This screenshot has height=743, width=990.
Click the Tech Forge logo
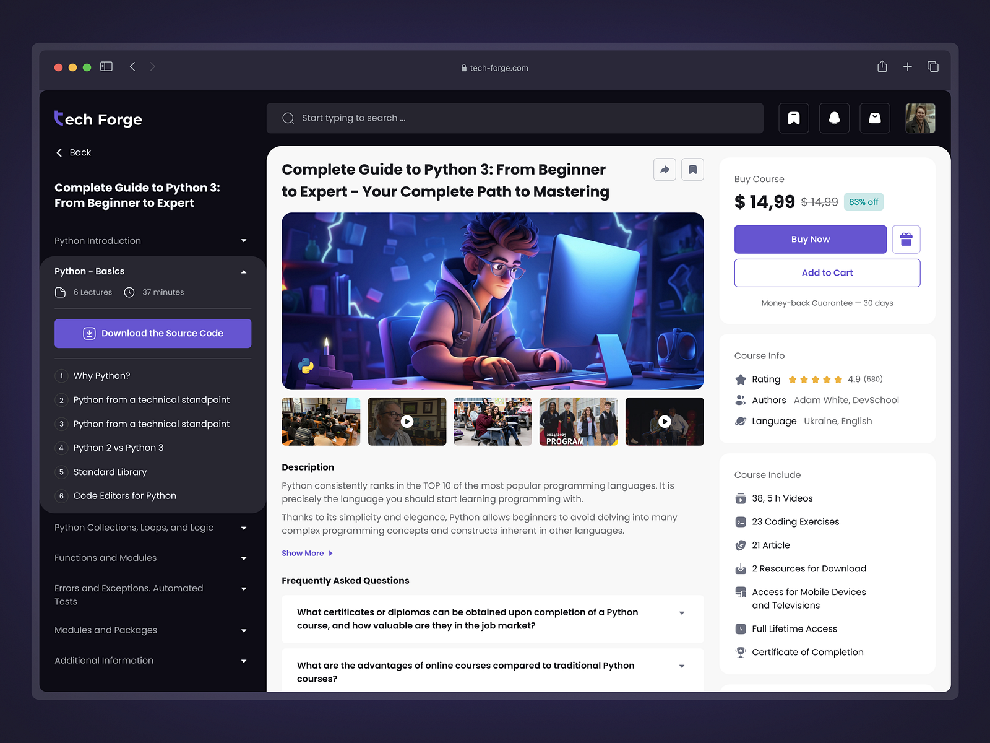pyautogui.click(x=98, y=119)
